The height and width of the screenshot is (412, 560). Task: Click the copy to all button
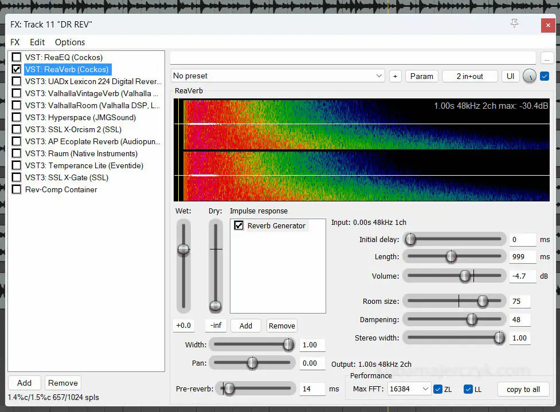(x=523, y=389)
